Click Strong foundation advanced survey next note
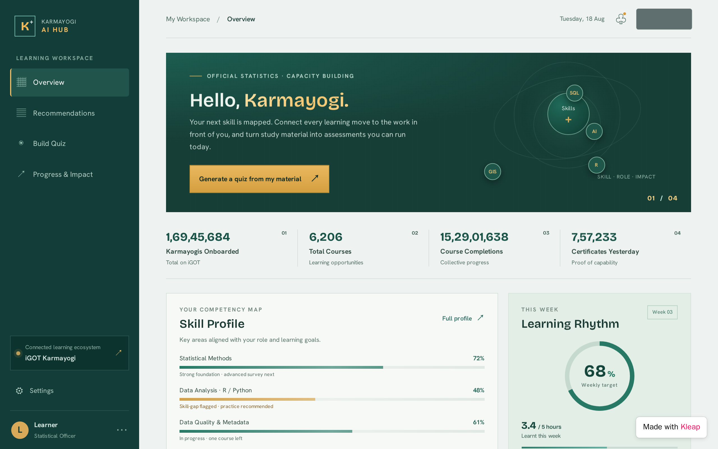 click(227, 374)
